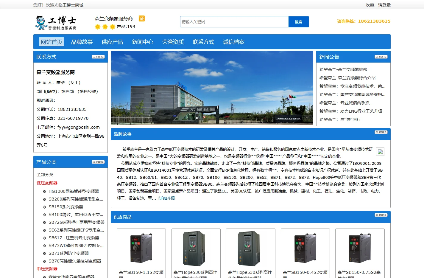
Task: Open news 专业诚信两手抓
Action: tap(344, 103)
